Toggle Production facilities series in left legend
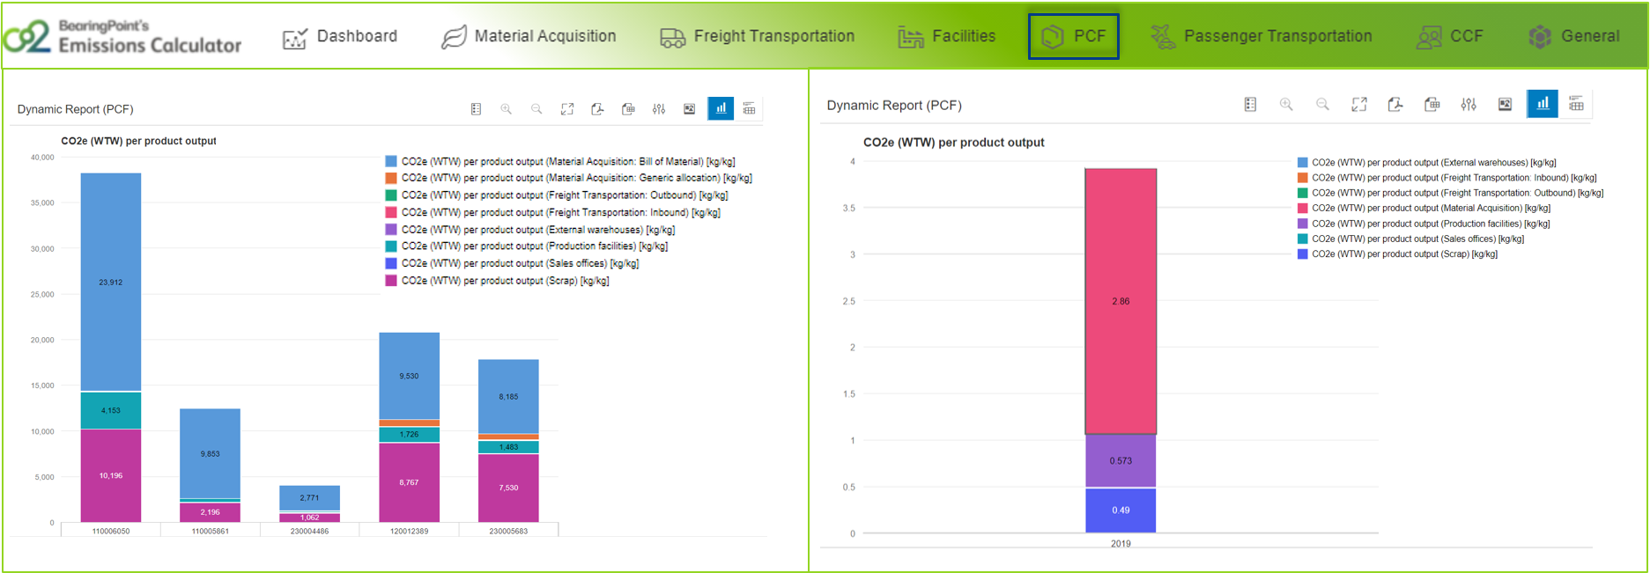The height and width of the screenshot is (573, 1650). (527, 246)
